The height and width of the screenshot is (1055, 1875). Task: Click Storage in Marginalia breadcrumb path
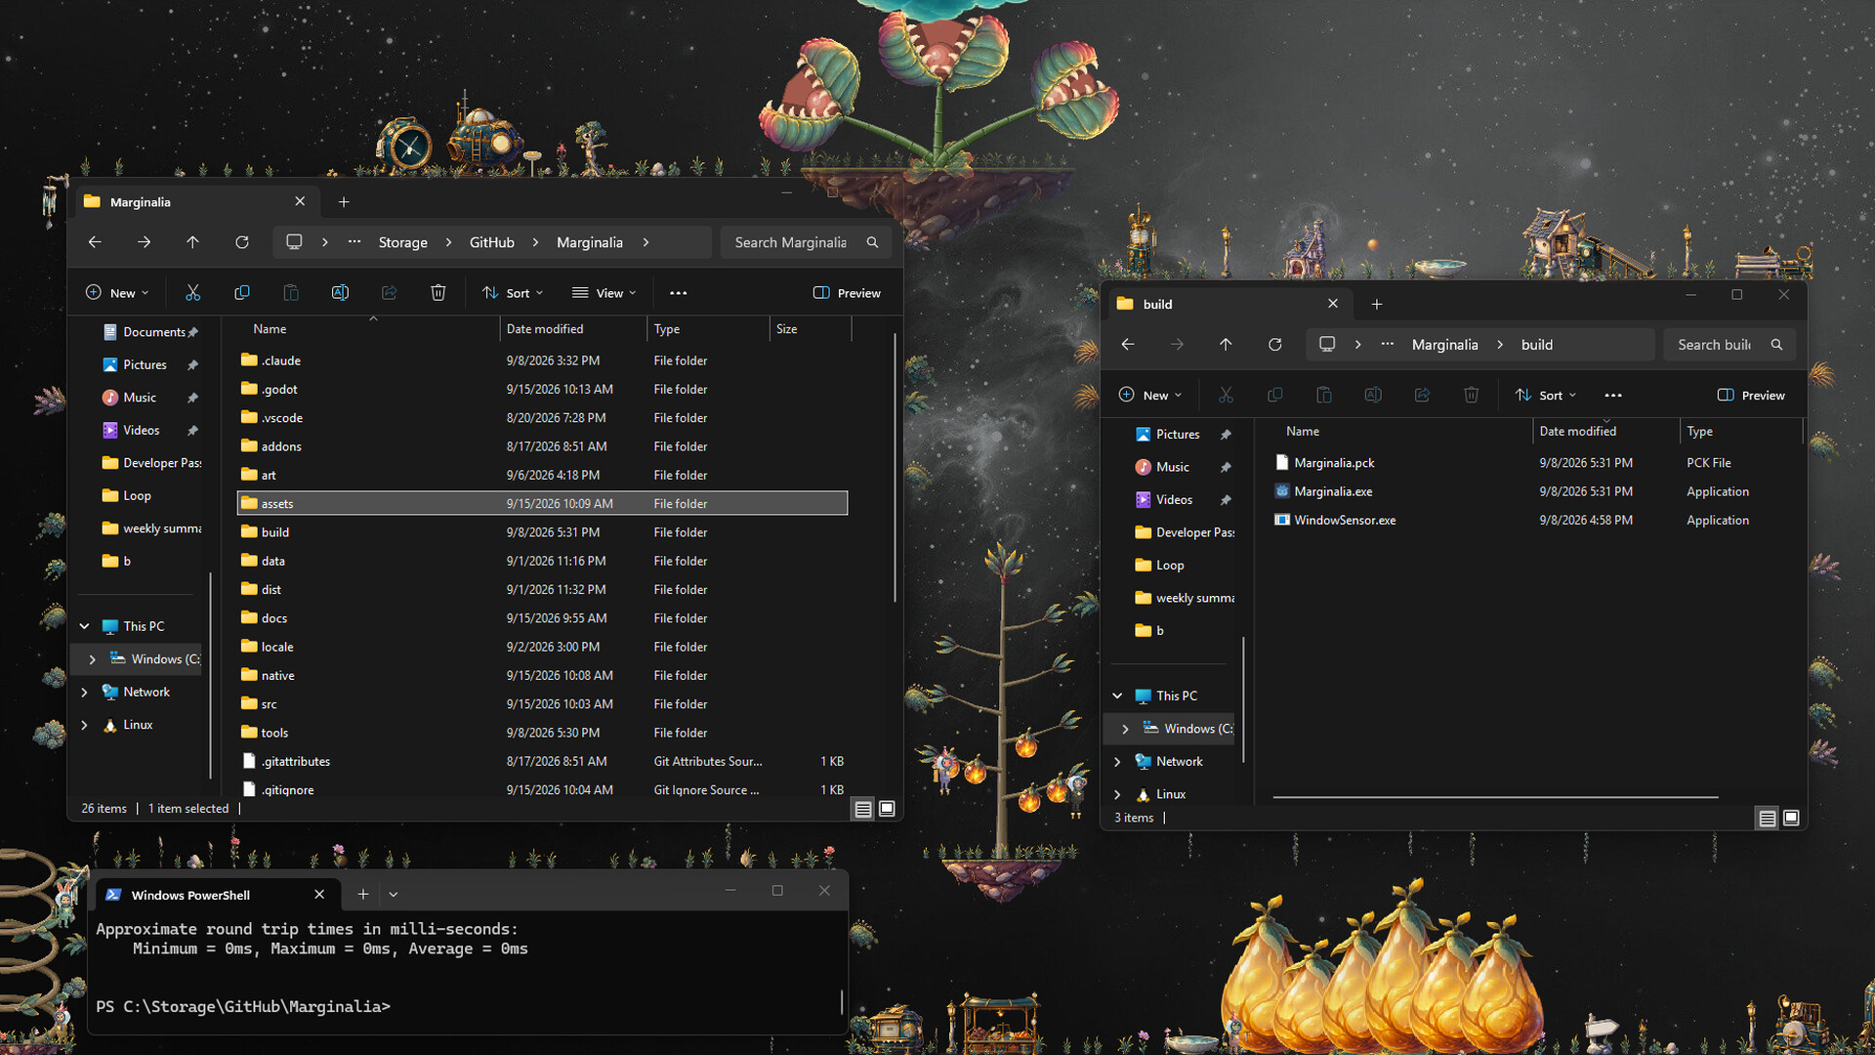pyautogui.click(x=403, y=242)
